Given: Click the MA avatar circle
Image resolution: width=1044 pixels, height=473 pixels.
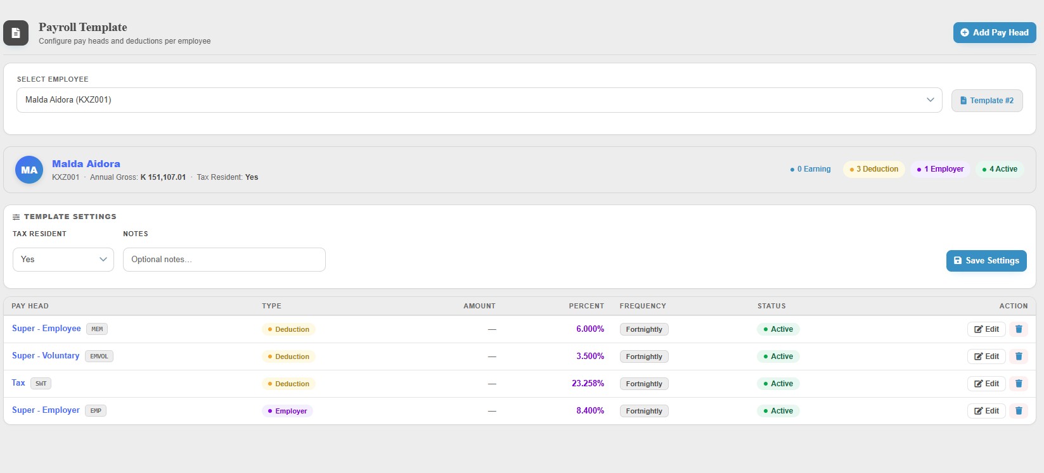Looking at the screenshot, I should pyautogui.click(x=29, y=170).
